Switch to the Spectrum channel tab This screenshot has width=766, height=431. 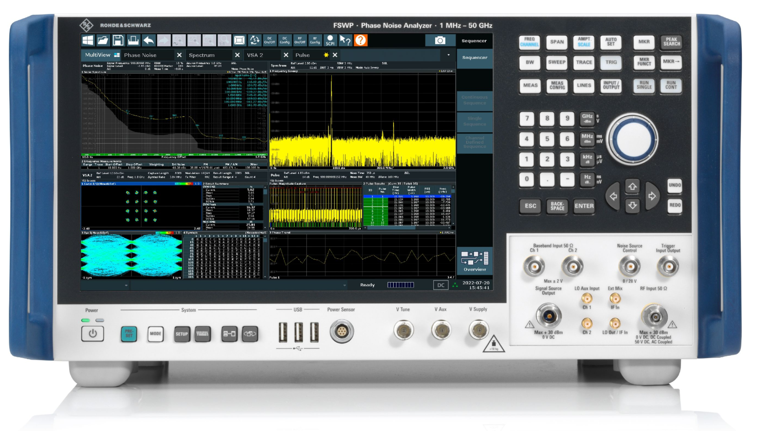click(x=202, y=55)
